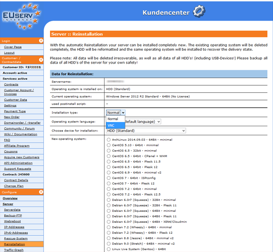Select CentOS 7.2 64bit Plesk 12.5
Viewport: 273px width, 252px height.
pyautogui.click(x=109, y=195)
